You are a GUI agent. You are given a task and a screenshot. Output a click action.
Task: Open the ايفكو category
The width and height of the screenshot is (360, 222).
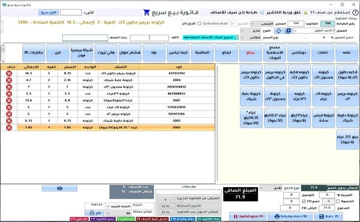[226, 53]
